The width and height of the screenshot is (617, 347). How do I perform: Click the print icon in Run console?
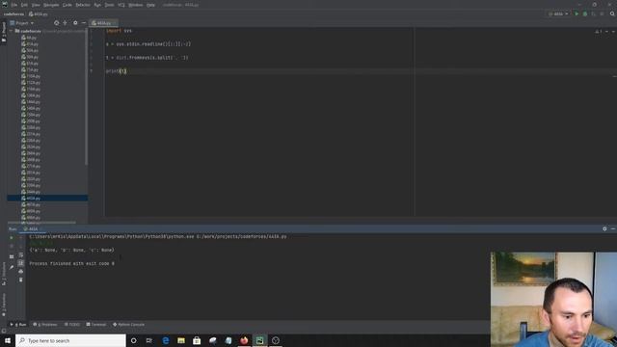click(x=21, y=272)
